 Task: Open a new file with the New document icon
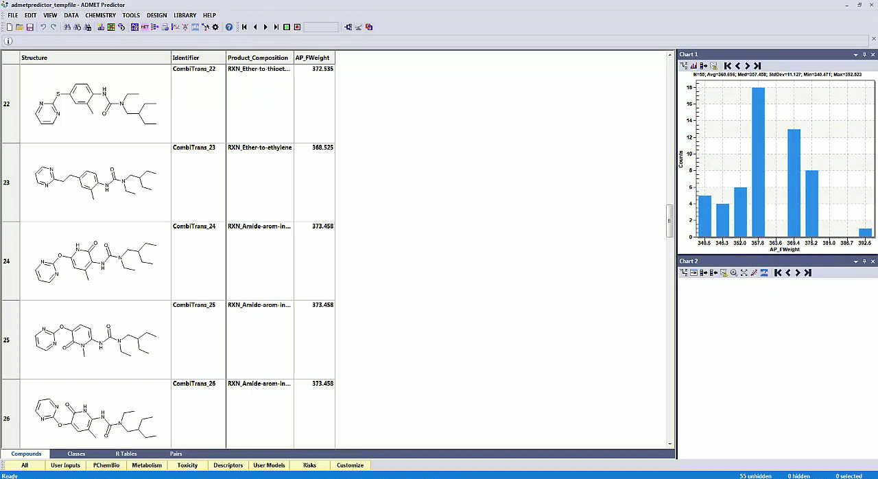[10, 27]
